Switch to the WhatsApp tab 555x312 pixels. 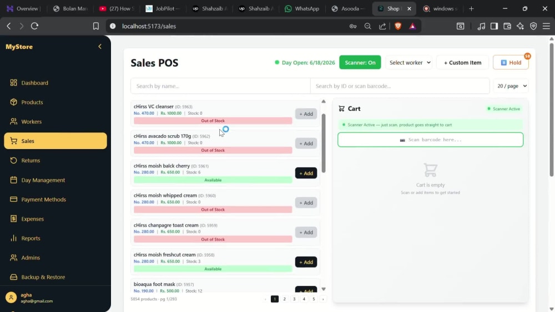(302, 8)
